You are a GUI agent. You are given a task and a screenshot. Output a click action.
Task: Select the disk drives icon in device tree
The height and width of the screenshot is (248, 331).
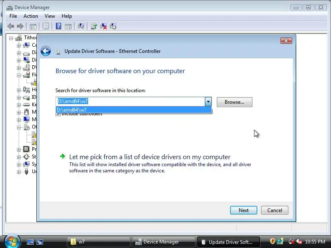pos(26,53)
